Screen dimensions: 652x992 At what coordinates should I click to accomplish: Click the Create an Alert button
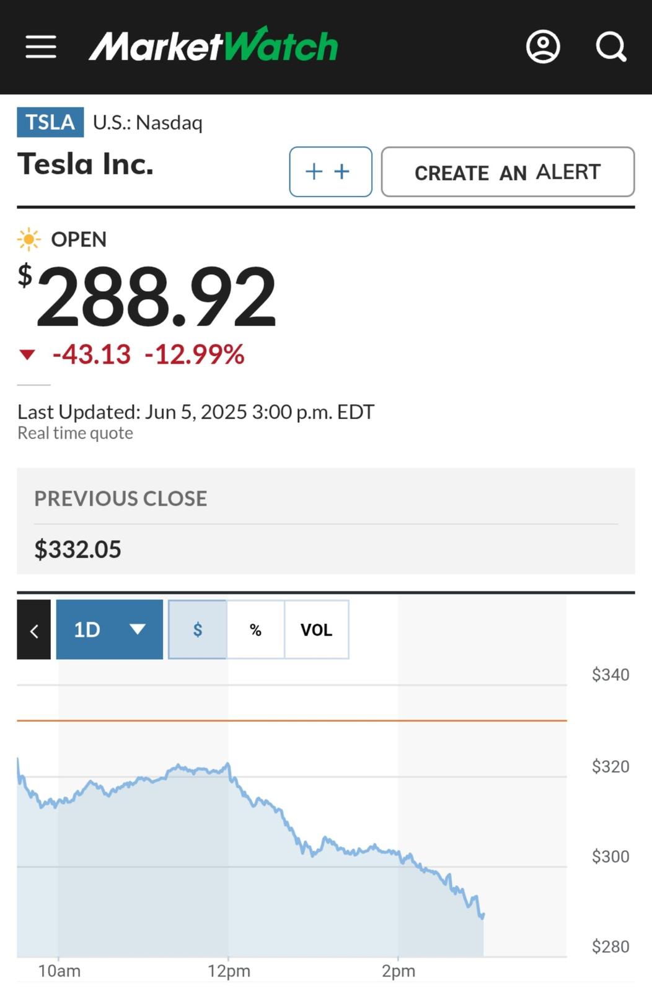(x=508, y=172)
